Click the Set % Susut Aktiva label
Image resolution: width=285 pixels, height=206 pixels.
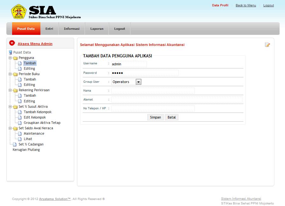click(33, 106)
